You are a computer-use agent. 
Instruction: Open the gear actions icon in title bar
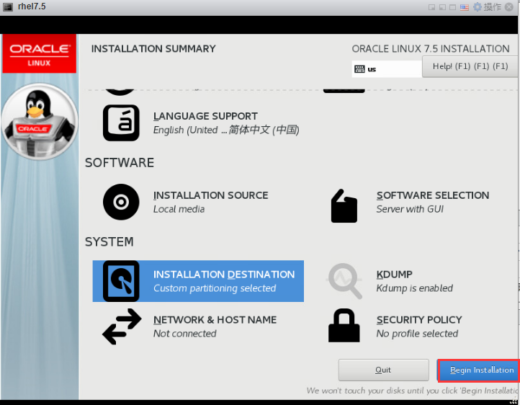[x=478, y=7]
